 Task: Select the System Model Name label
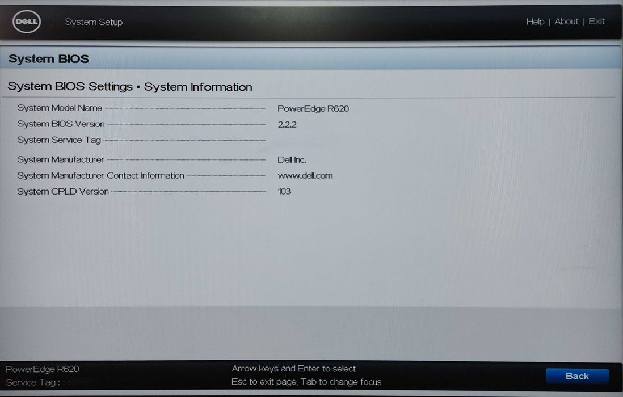pyautogui.click(x=60, y=108)
